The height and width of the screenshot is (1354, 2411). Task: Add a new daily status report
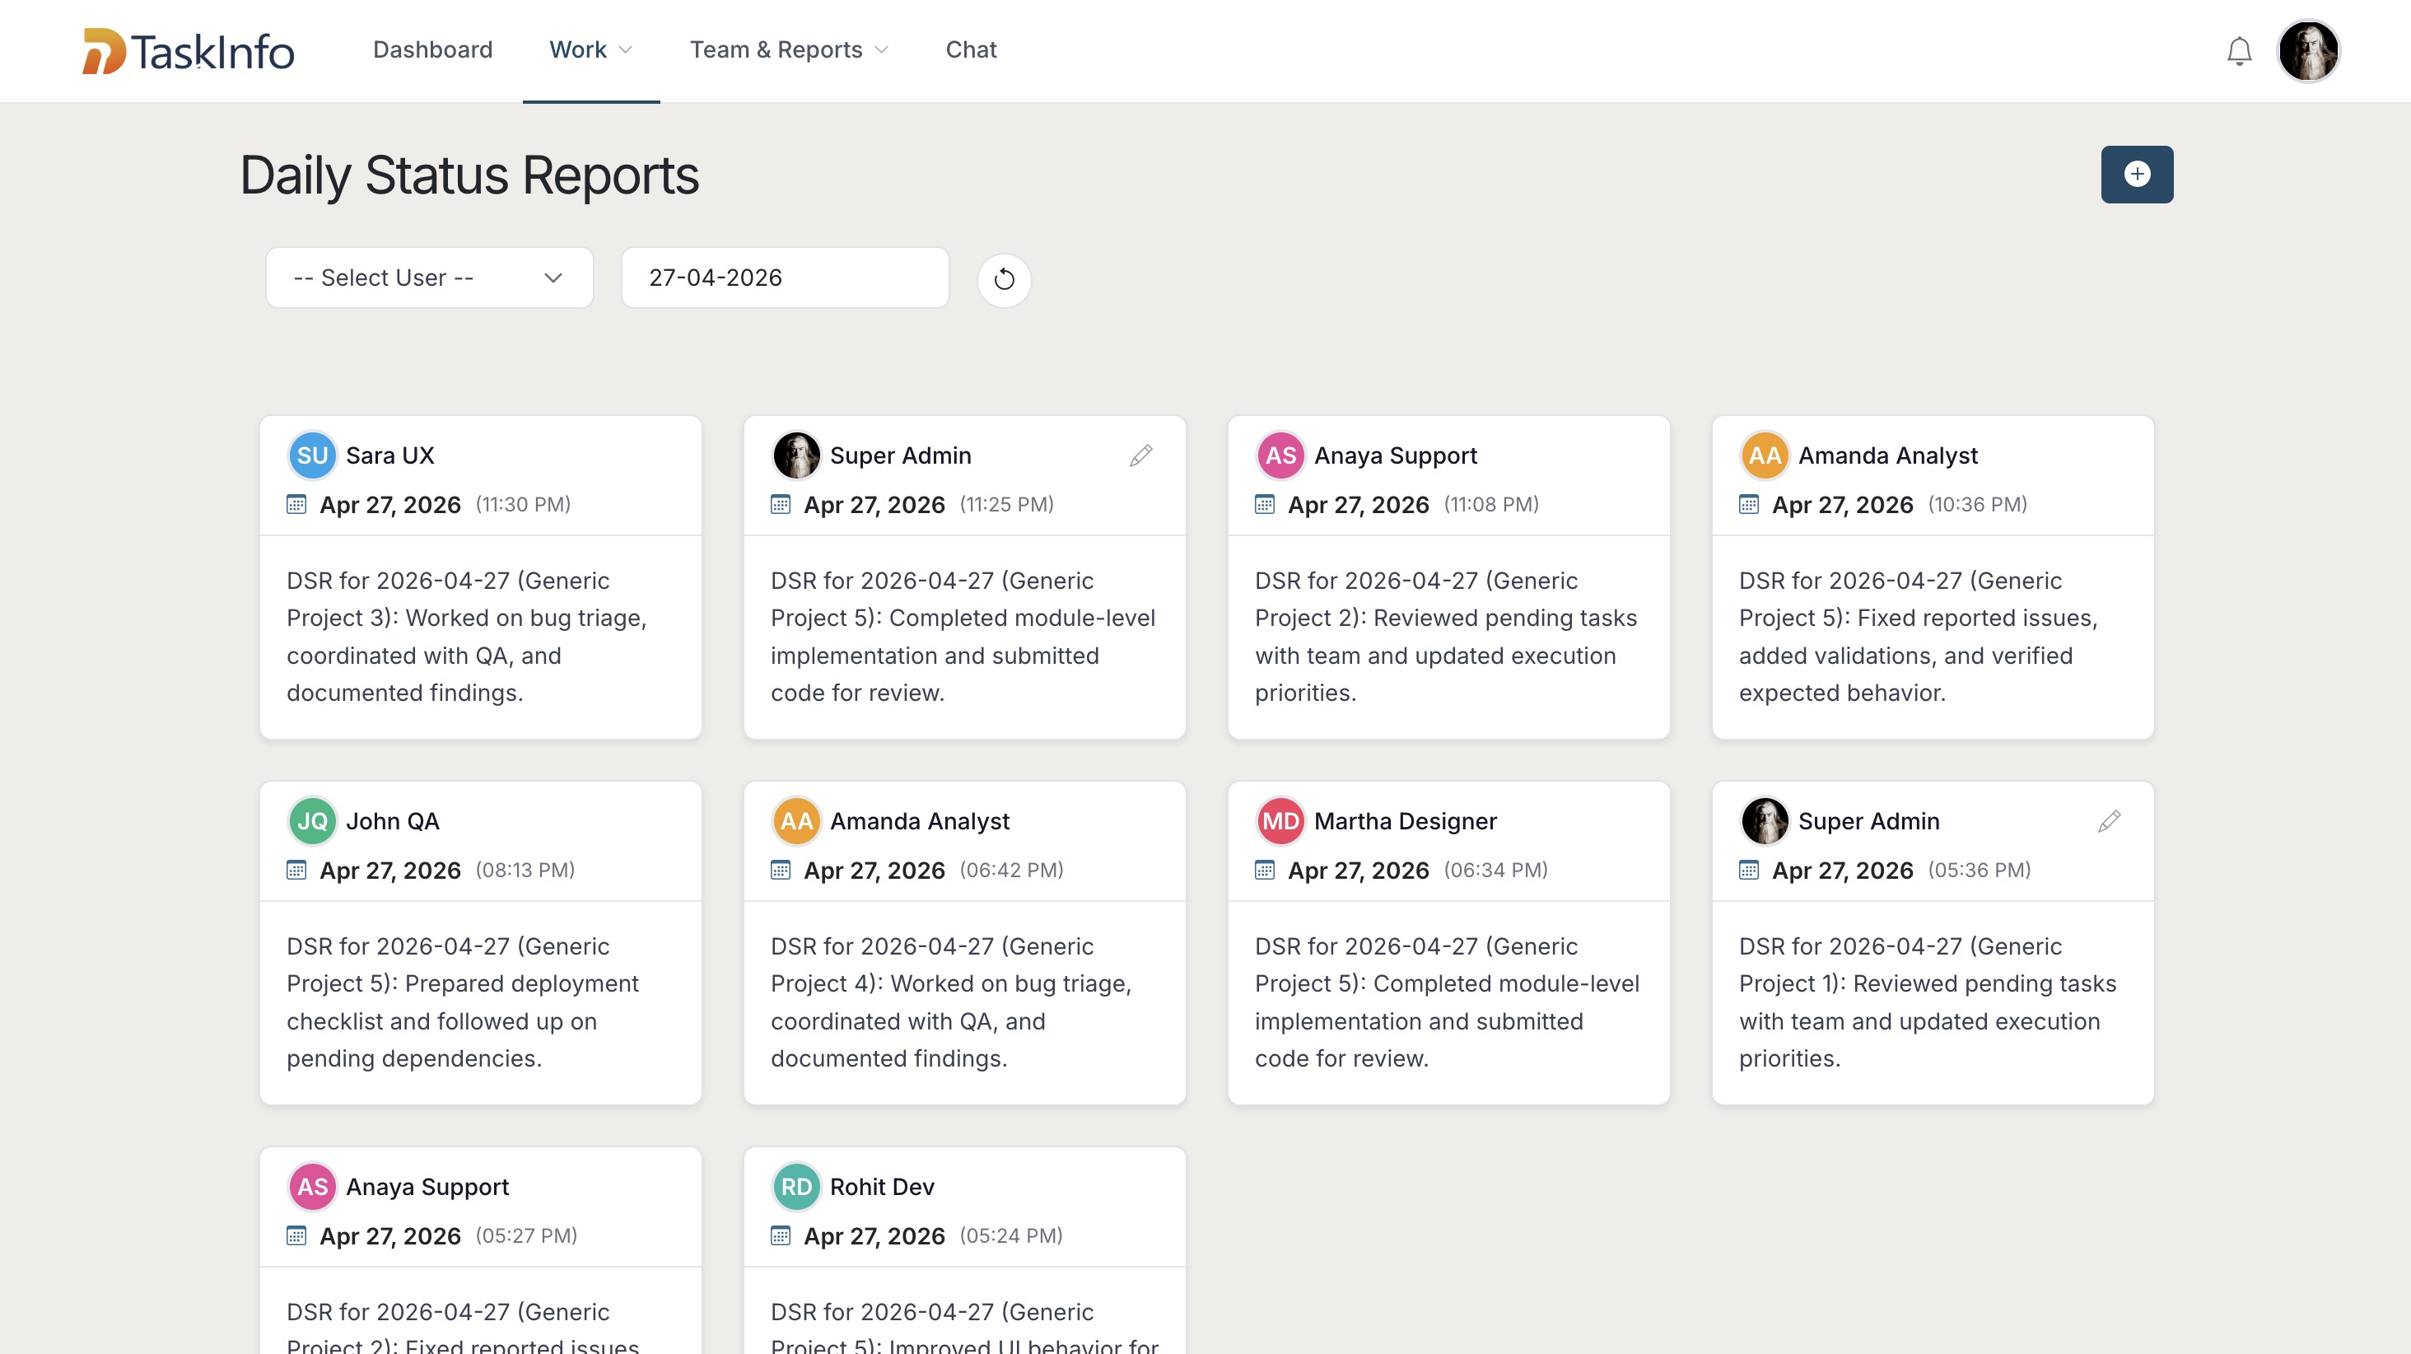tap(2137, 174)
